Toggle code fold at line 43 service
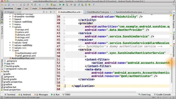This screenshot has width=176, height=99. click(64, 33)
